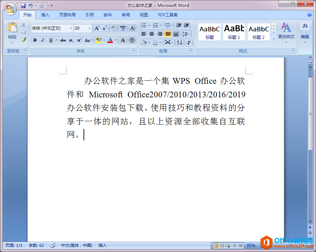Click the Office button
This screenshot has width=316, height=252.
10,9
